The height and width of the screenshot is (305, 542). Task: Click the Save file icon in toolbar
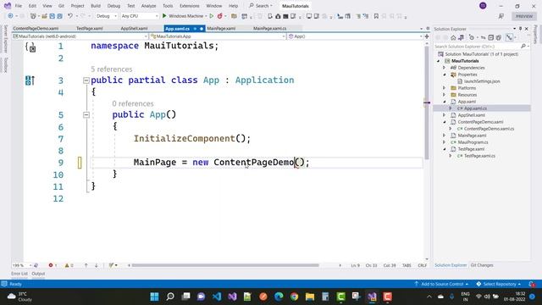52,16
